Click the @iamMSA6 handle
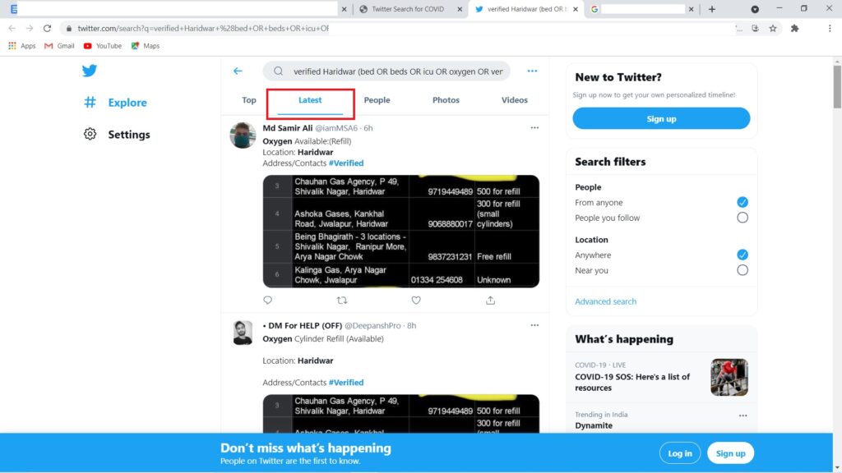 point(336,128)
